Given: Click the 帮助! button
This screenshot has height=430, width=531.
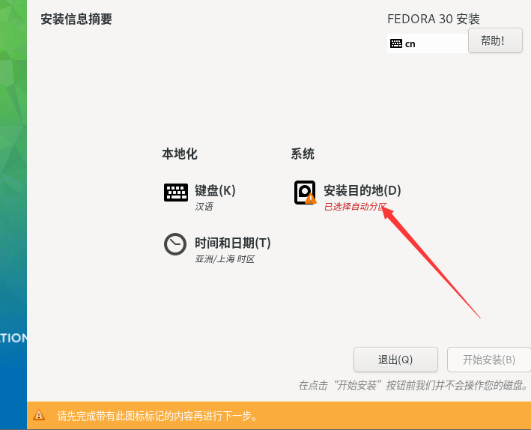Looking at the screenshot, I should pos(495,40).
